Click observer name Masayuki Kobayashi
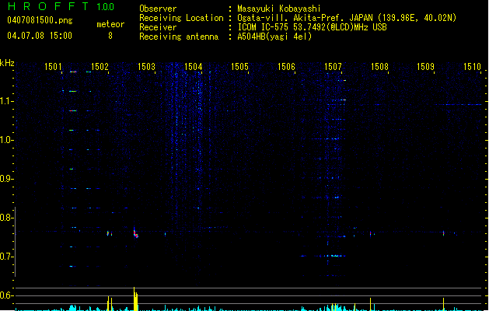The width and height of the screenshot is (489, 311). pyautogui.click(x=279, y=9)
